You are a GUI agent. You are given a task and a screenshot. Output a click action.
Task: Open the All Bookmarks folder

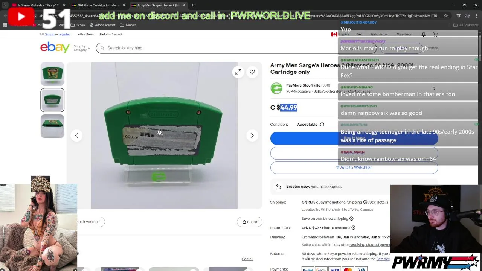[x=465, y=25]
